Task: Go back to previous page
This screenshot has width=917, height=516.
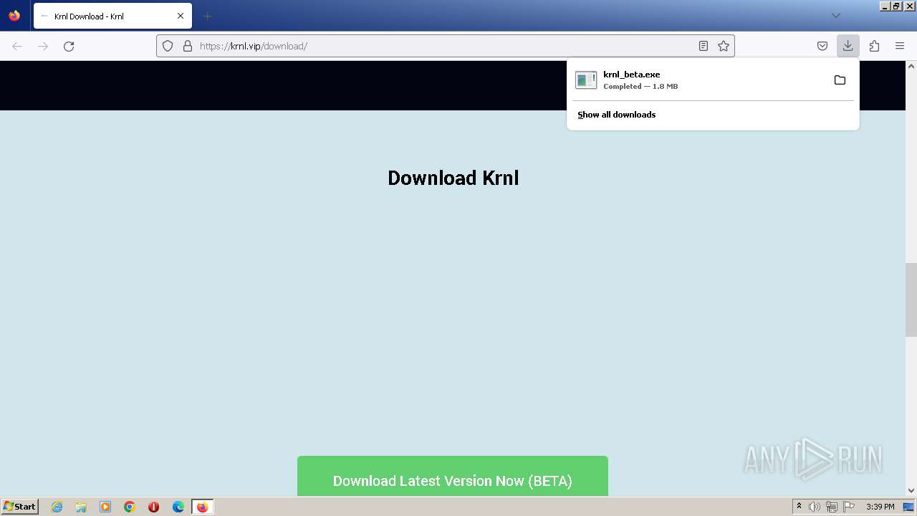Action: point(17,46)
